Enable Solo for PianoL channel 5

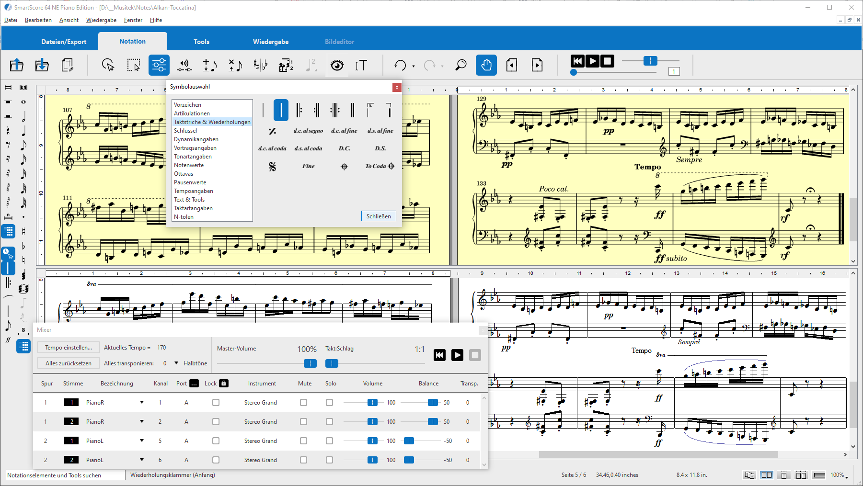tap(329, 441)
